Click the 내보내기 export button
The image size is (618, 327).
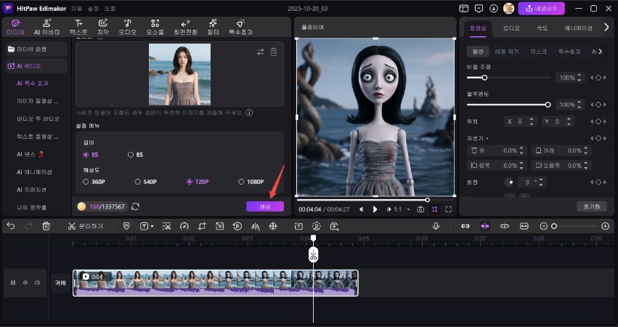click(x=540, y=9)
